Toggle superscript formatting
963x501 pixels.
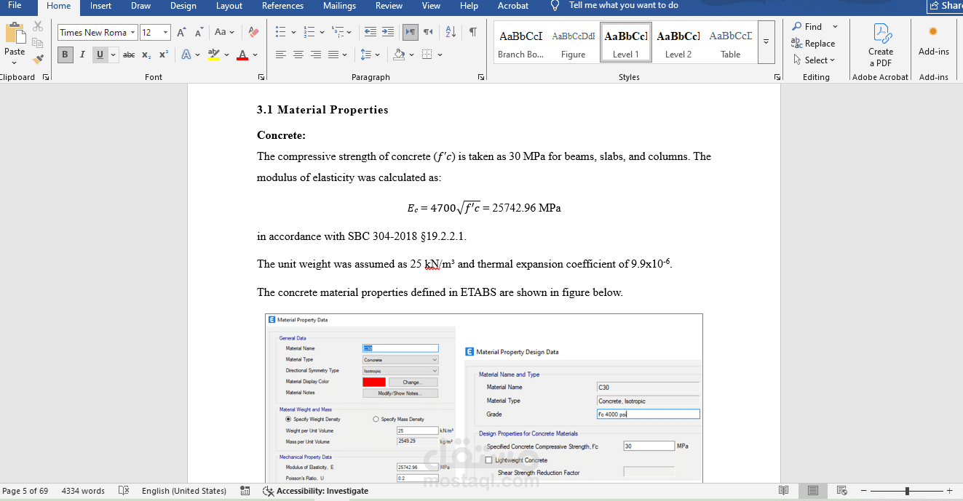(164, 55)
